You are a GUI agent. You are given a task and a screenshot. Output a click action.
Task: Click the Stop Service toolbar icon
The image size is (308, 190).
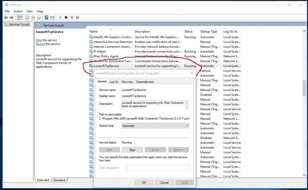click(66, 17)
